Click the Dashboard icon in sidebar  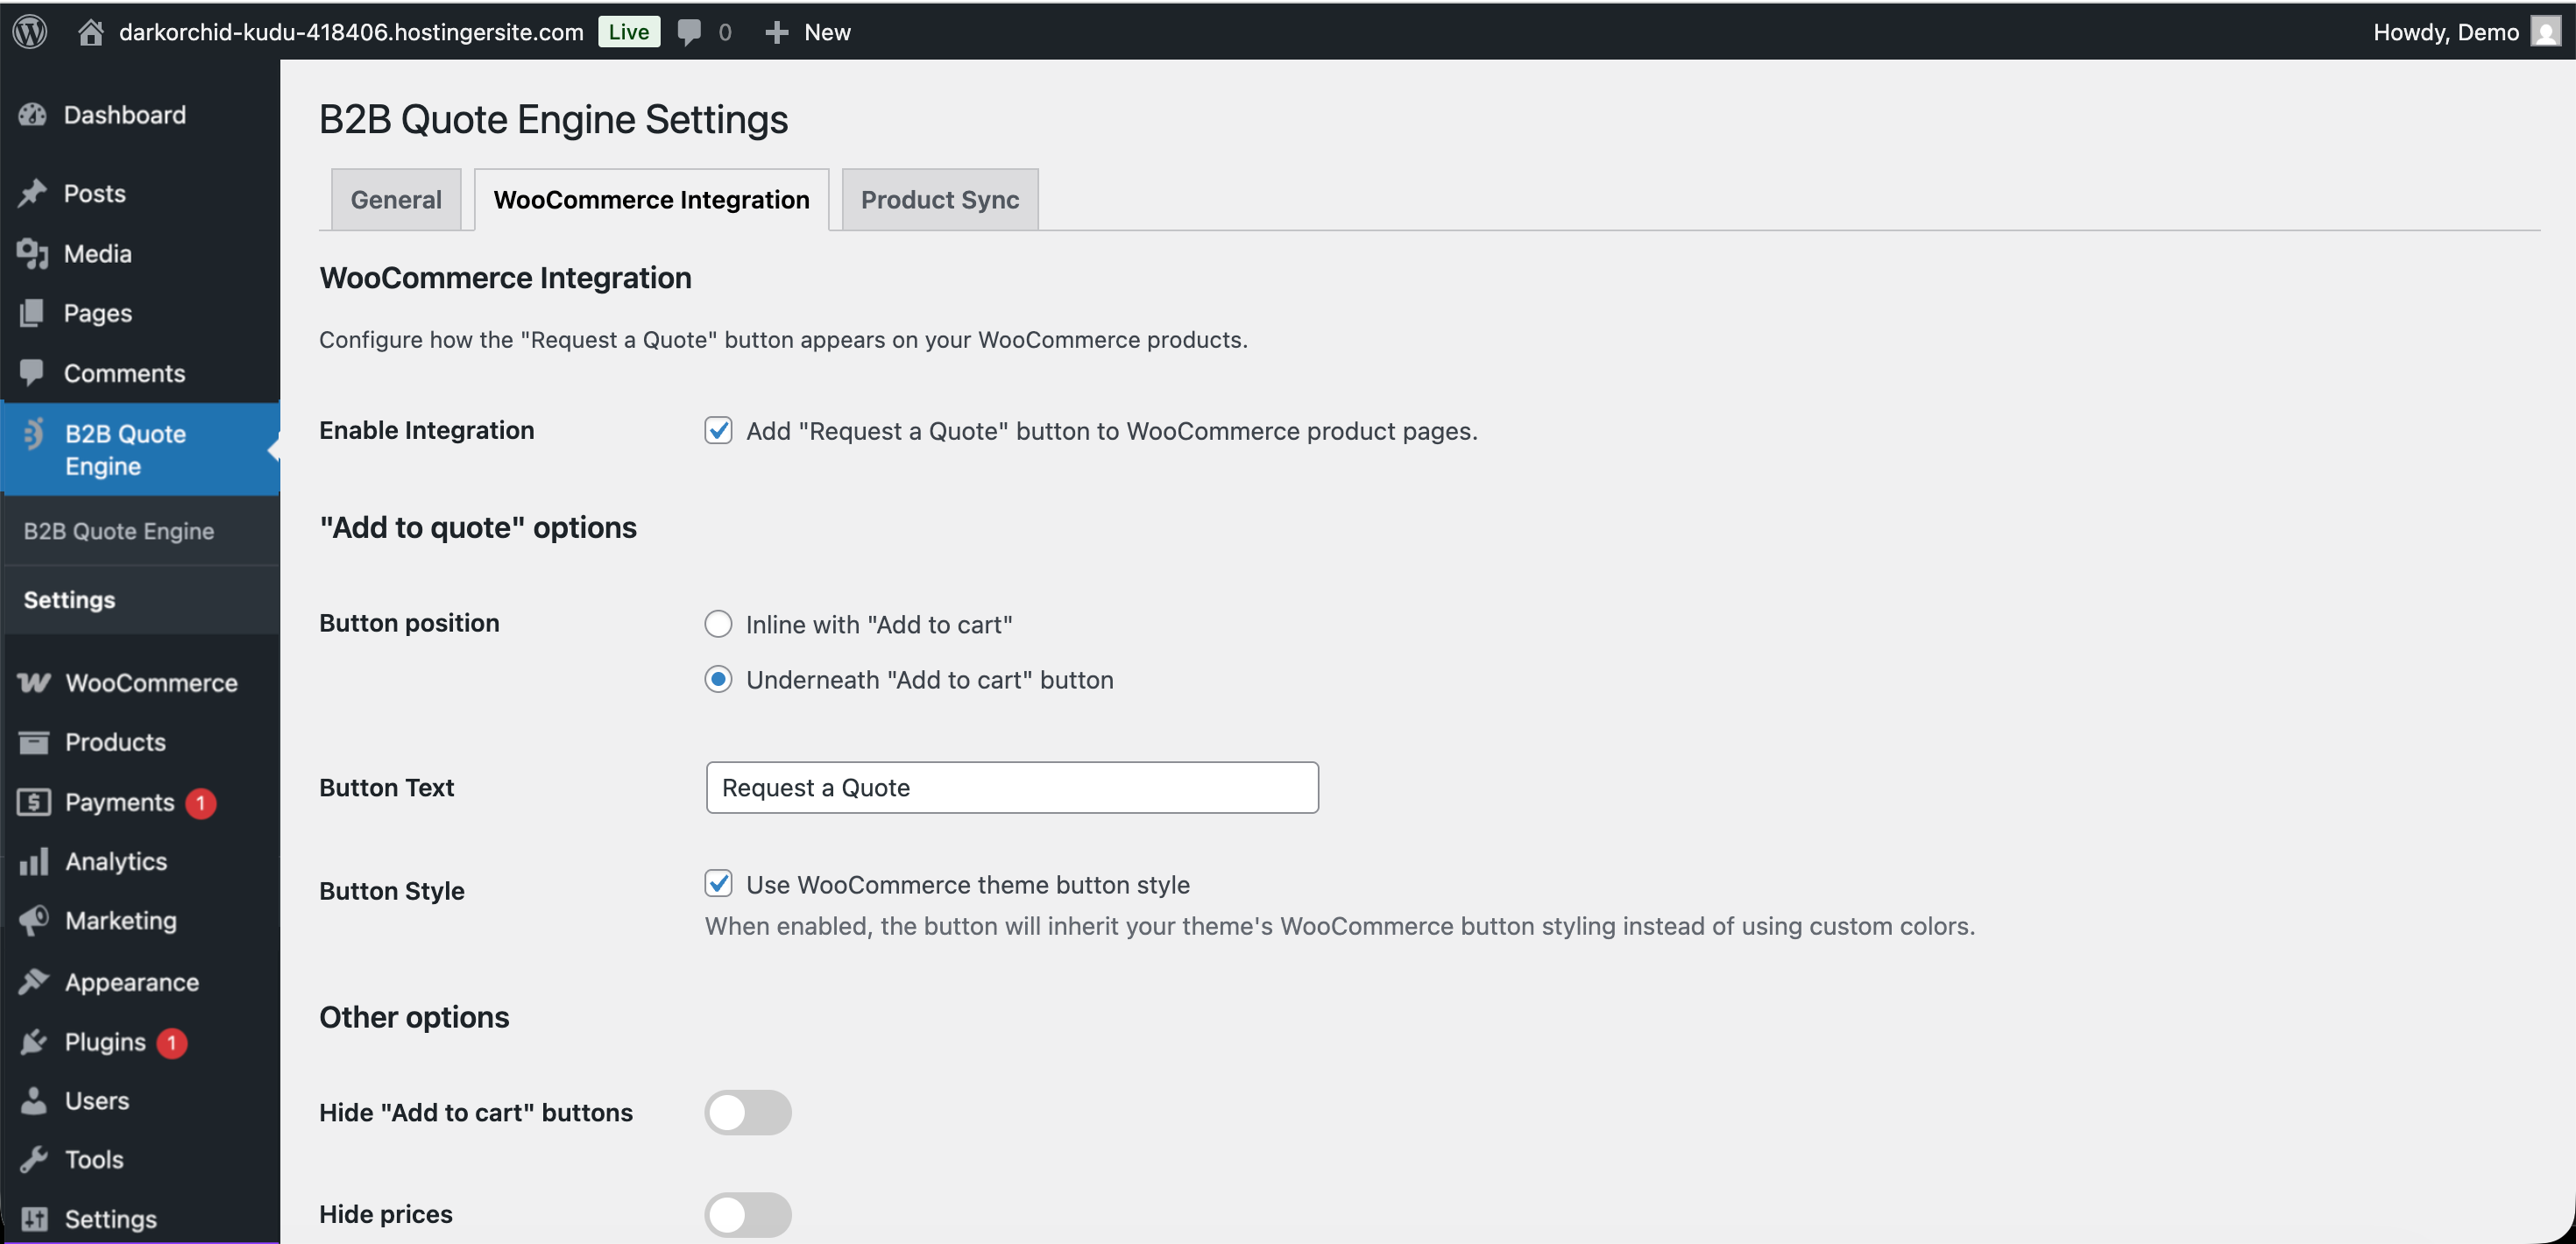point(33,114)
